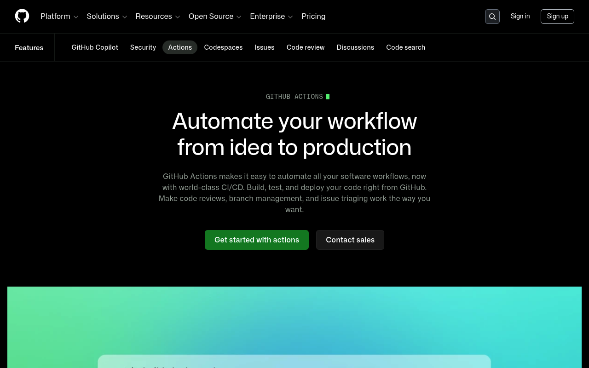Open the Open Source dropdown
Screen dimensions: 589x368
pyautogui.click(x=215, y=17)
